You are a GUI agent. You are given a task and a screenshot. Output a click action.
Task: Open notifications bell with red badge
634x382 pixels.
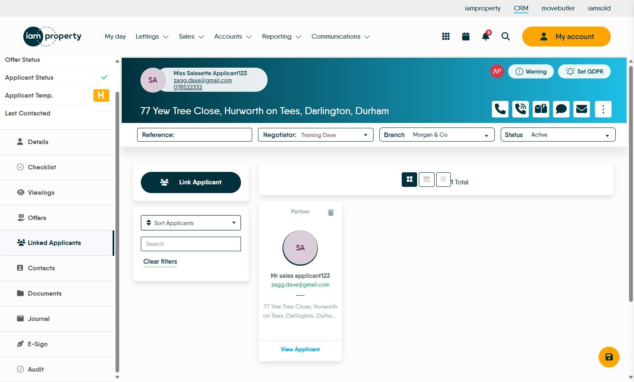[486, 36]
